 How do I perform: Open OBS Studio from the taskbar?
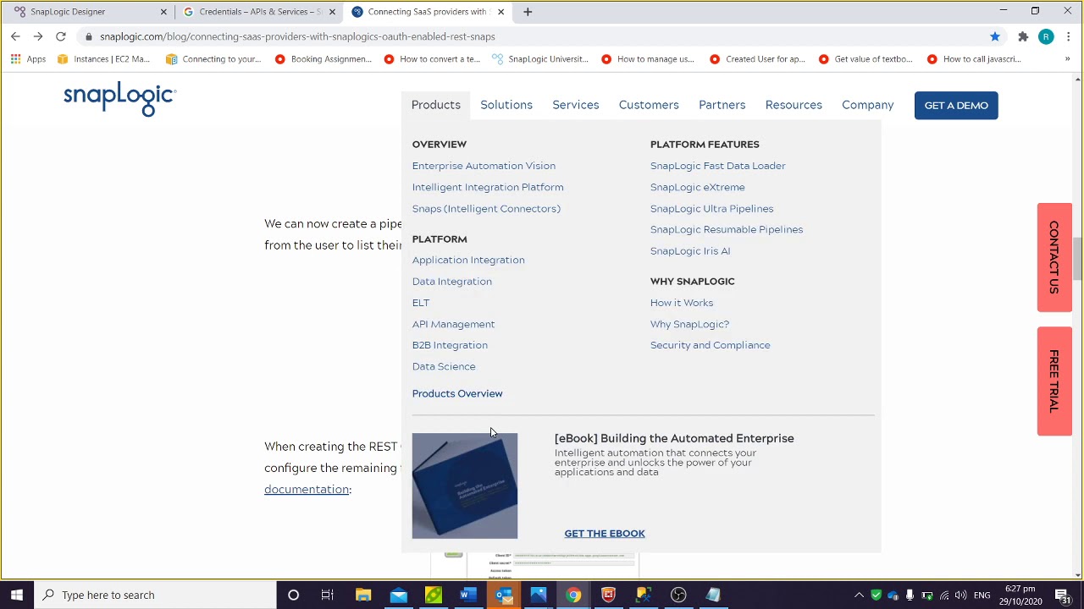[x=678, y=595]
